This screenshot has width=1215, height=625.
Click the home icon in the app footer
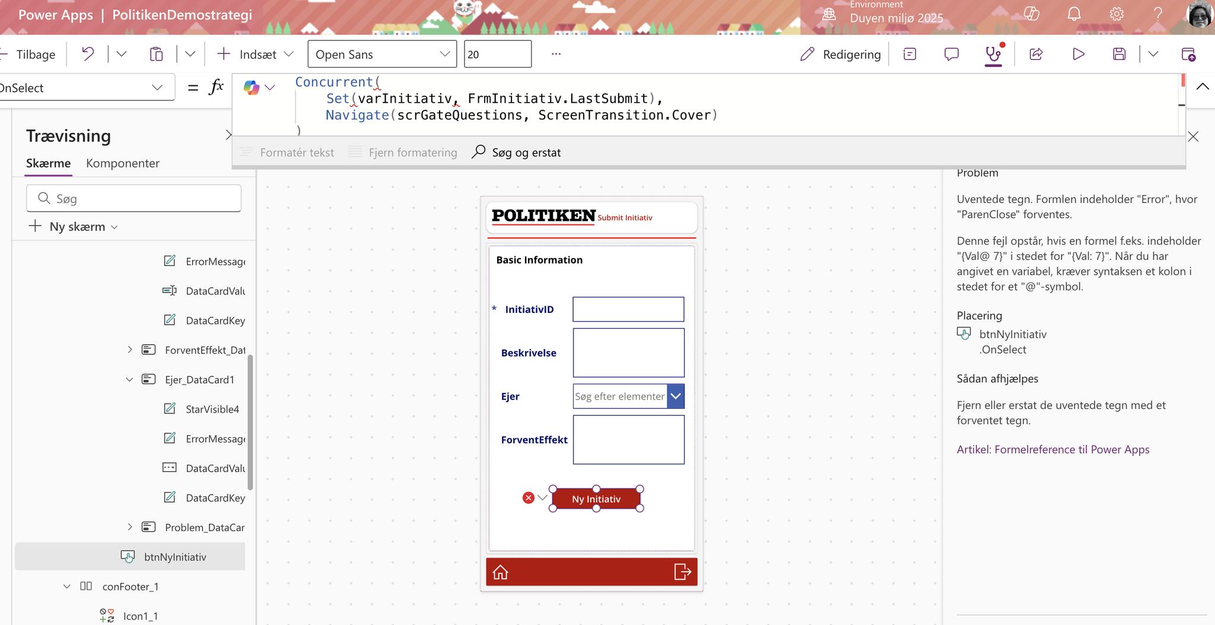coord(500,572)
